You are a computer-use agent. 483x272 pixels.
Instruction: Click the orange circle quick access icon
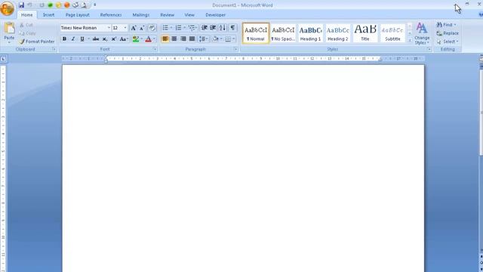(67, 5)
